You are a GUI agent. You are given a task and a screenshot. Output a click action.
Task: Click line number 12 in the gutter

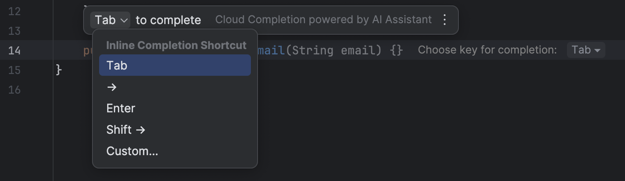[14, 11]
